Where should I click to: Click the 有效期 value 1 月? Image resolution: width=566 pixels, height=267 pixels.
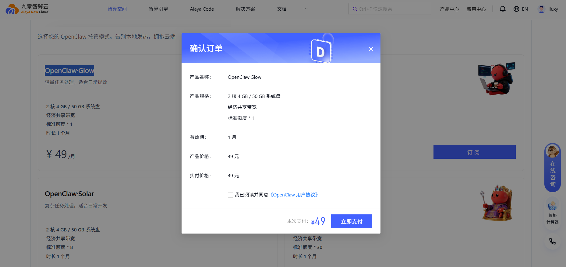232,137
